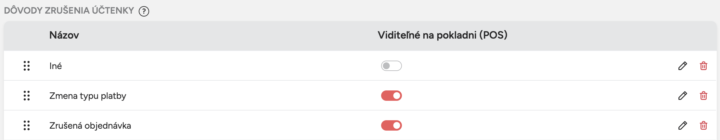Click drag handle of Zmena typu platby
The width and height of the screenshot is (720, 140).
tap(27, 96)
